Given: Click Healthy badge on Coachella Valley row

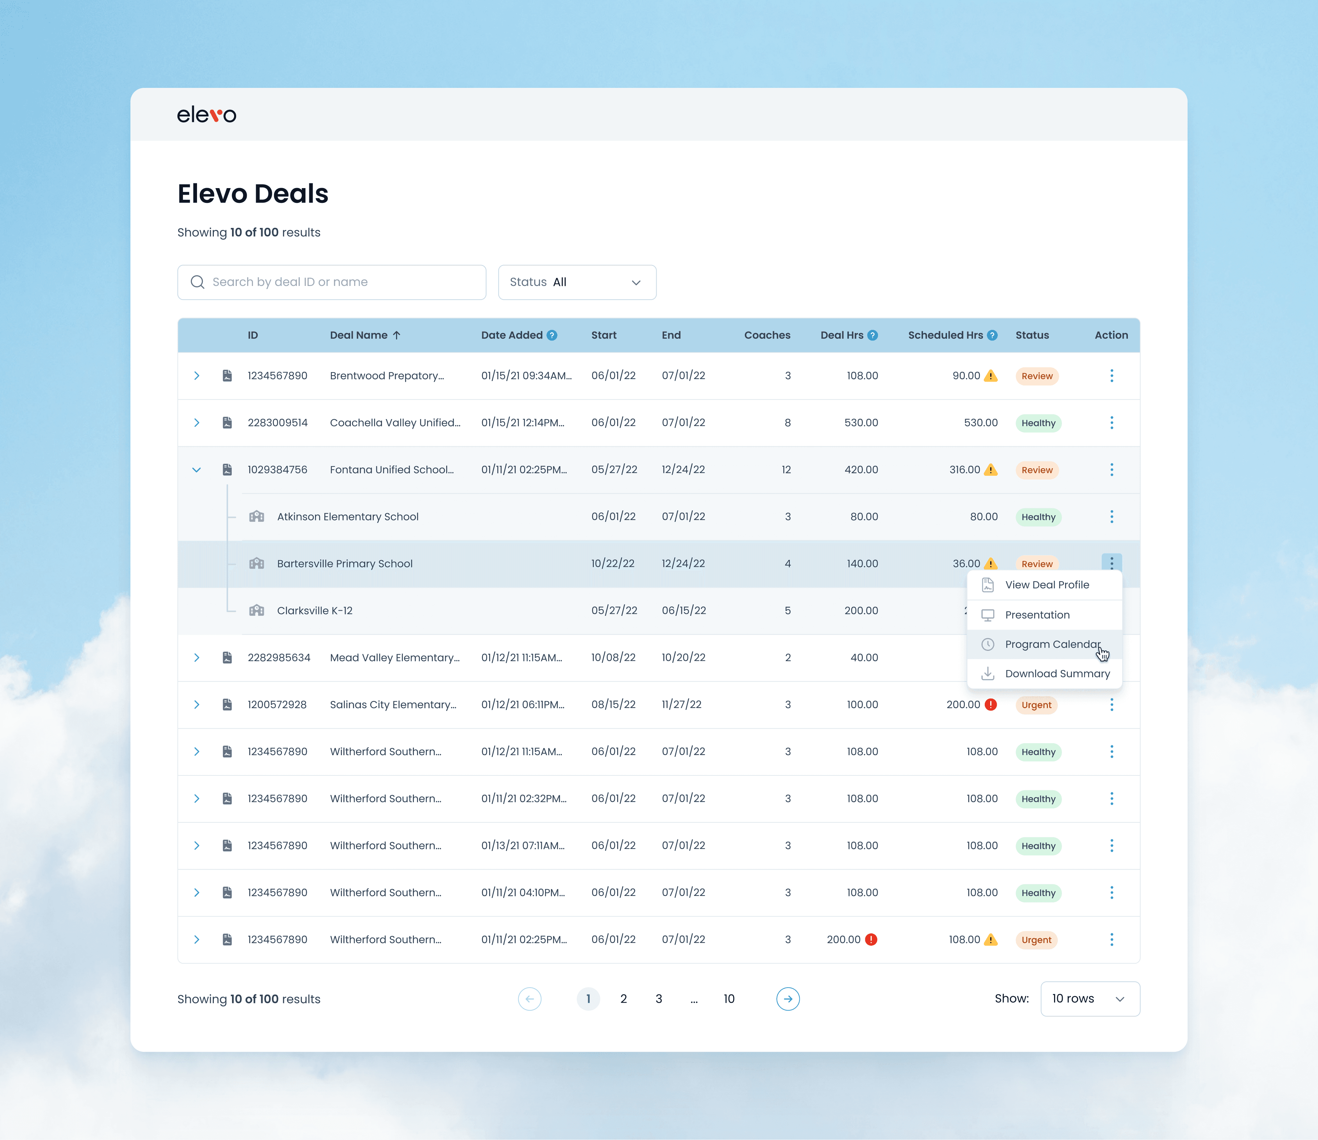Looking at the screenshot, I should point(1038,423).
